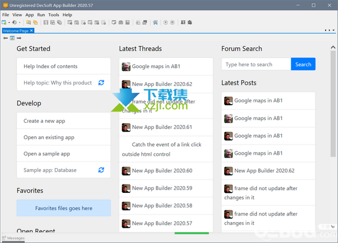Click the Save all stacked icon
Image resolution: width=338 pixels, height=243 pixels.
59,22
